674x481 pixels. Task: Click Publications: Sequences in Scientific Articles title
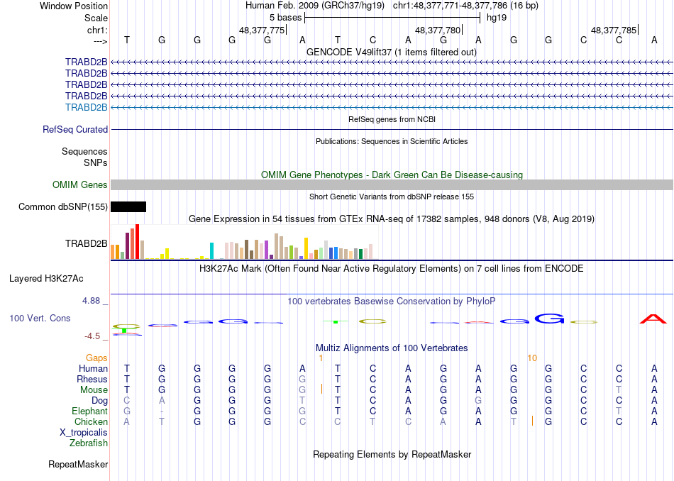click(392, 141)
